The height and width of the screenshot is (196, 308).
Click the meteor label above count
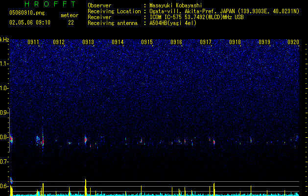click(70, 15)
